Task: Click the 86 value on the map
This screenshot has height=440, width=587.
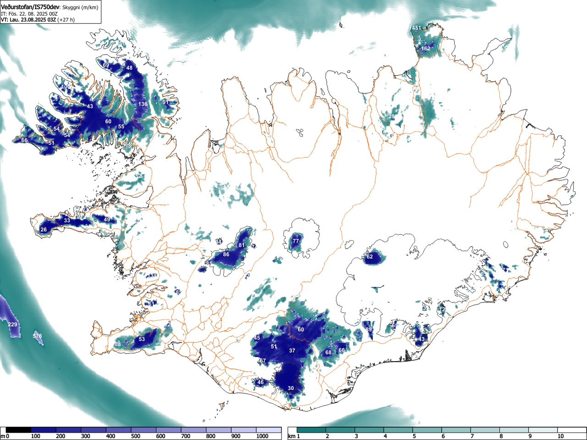Action: click(x=226, y=254)
